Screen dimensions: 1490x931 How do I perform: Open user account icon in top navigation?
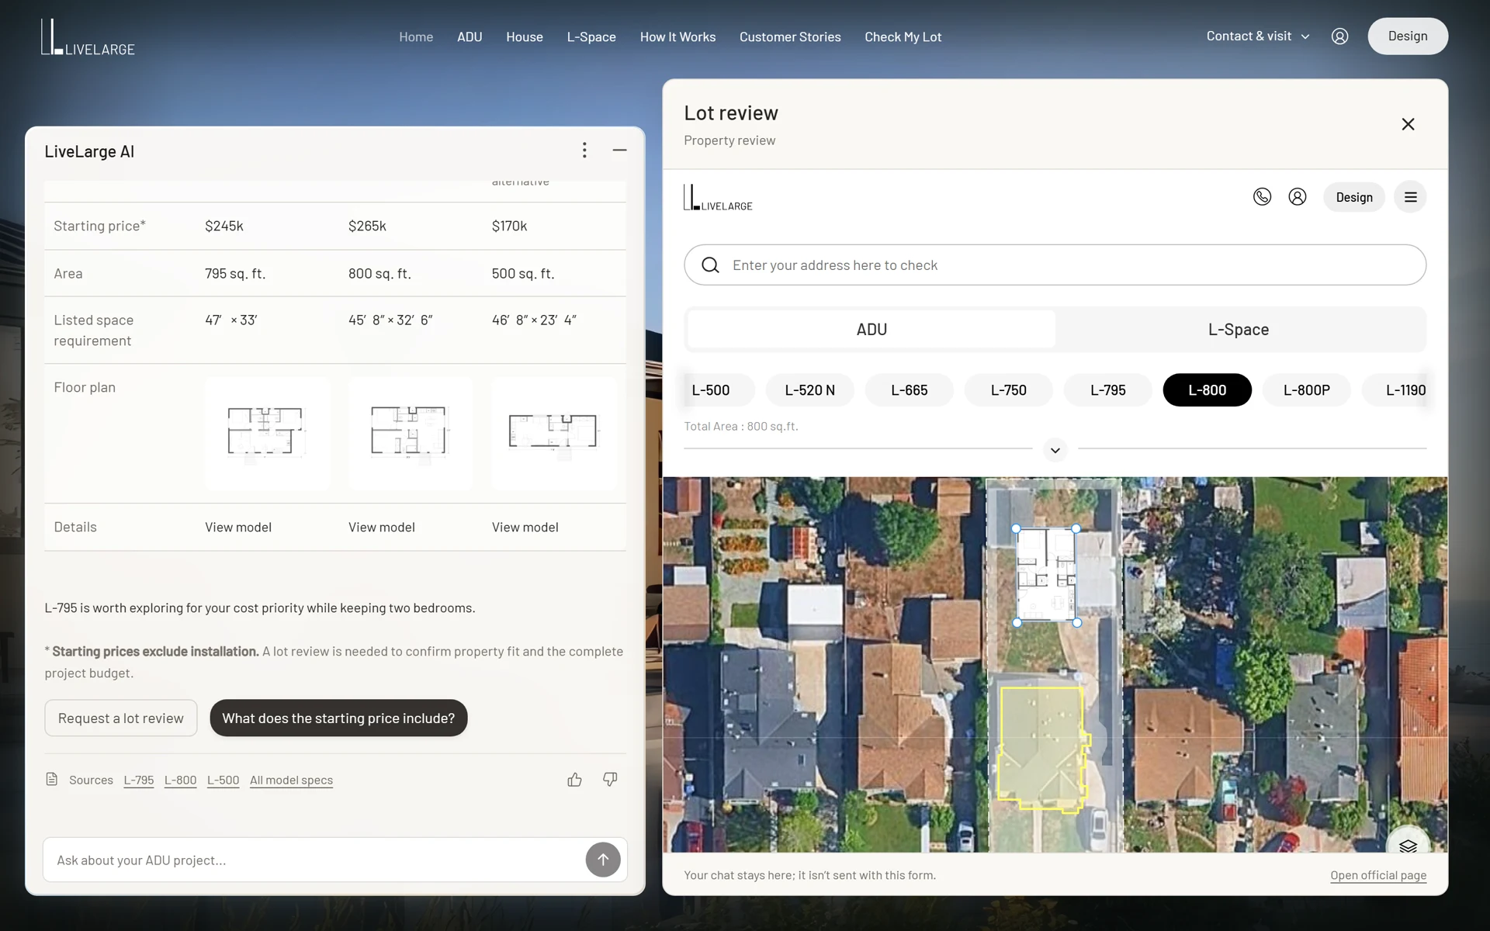1339,36
